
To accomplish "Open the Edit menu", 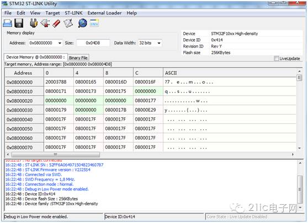I will [21, 13].
